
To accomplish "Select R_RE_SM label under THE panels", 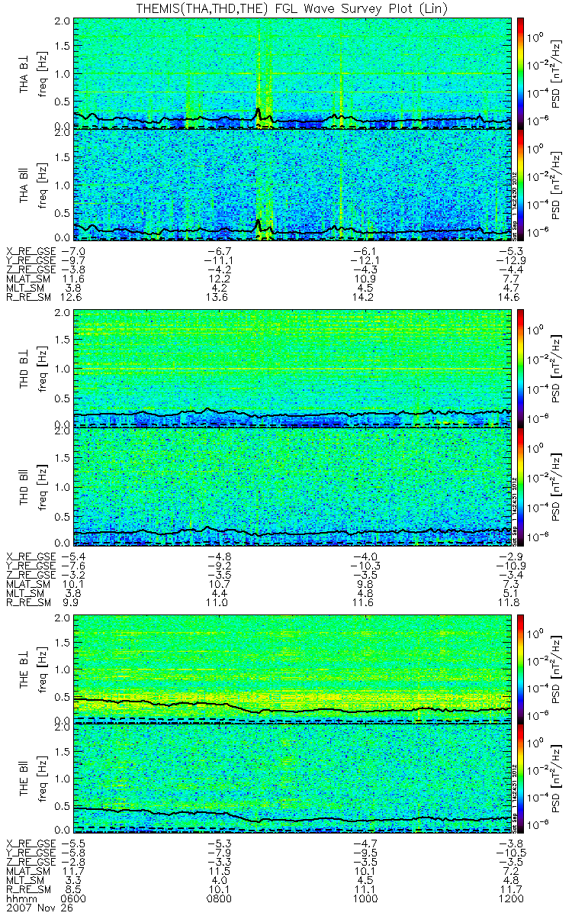I will click(x=27, y=889).
